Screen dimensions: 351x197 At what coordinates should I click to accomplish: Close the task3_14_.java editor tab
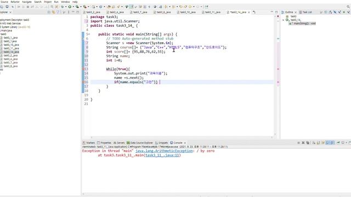pos(249,12)
